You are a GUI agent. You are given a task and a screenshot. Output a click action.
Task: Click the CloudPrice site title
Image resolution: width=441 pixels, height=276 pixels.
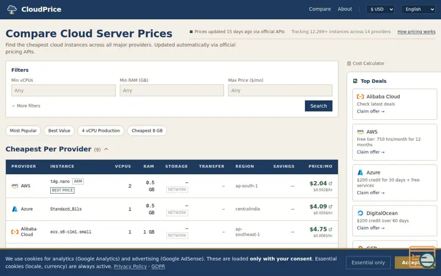click(x=41, y=9)
